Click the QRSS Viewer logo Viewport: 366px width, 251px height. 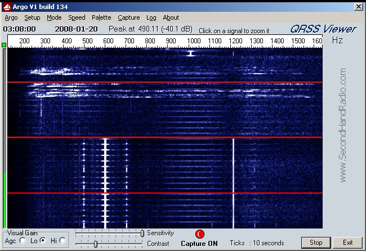coord(323,29)
